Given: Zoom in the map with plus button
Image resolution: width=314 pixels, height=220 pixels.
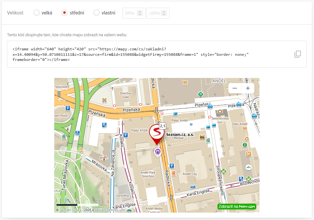Looking at the screenshot, I should click(248, 88).
